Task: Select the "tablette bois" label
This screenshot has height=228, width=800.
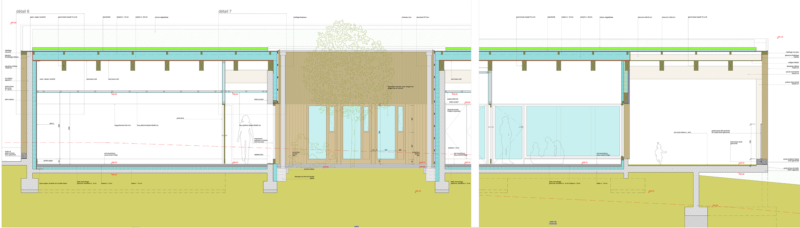Action: [x=259, y=155]
